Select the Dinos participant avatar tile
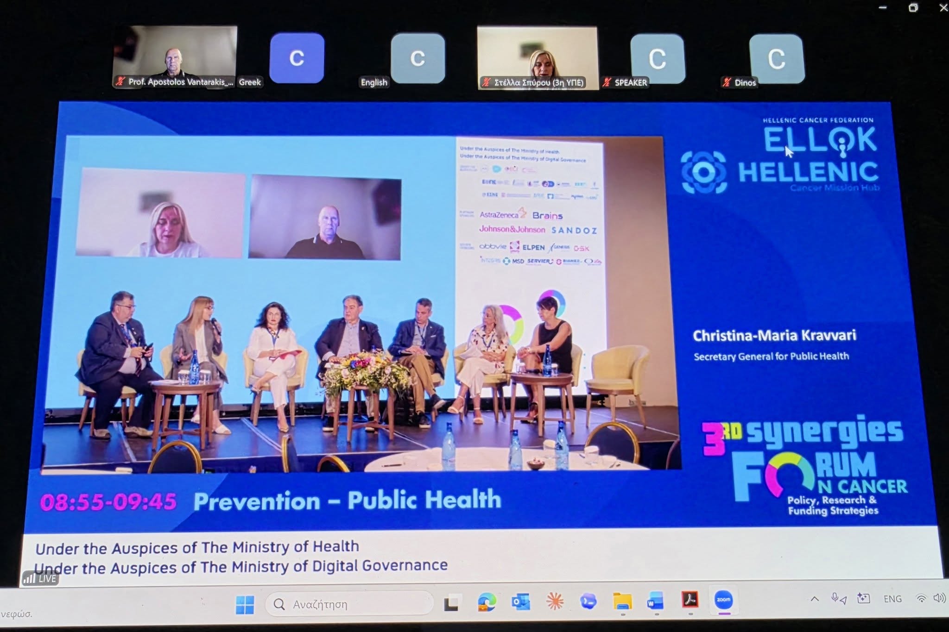The width and height of the screenshot is (949, 632). 777,59
